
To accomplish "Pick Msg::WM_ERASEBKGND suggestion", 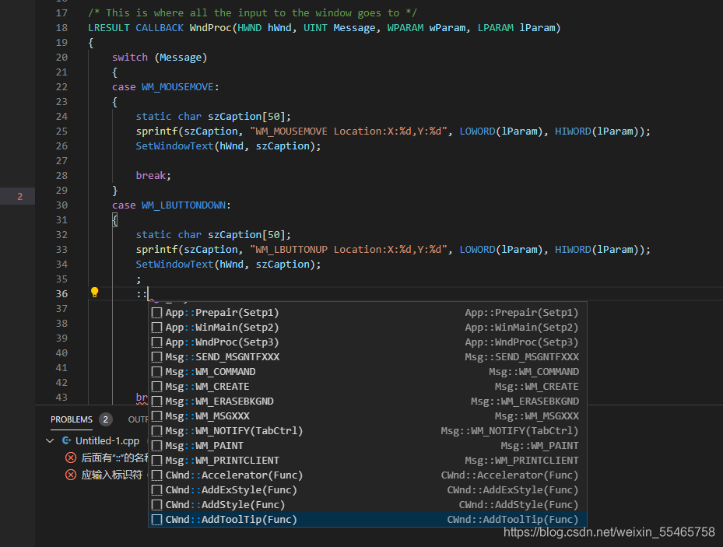I will (x=367, y=401).
